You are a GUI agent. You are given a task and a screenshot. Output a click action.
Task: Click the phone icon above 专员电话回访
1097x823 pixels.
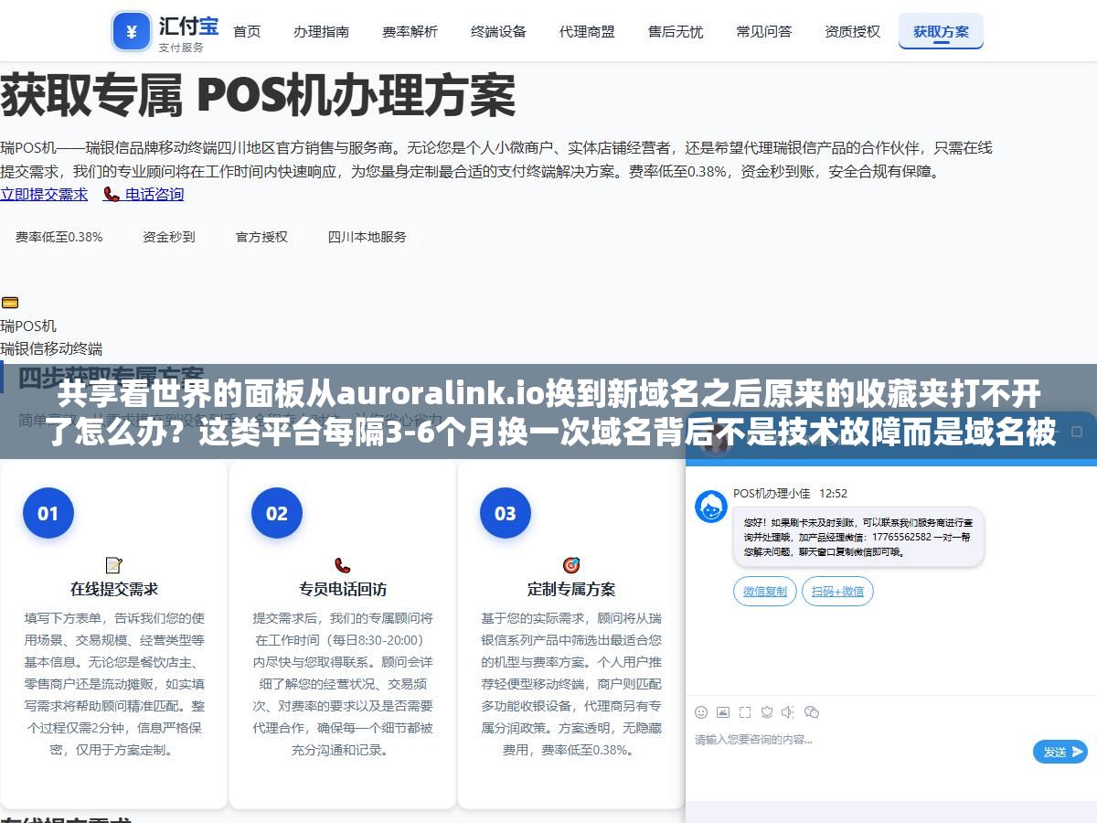(343, 565)
